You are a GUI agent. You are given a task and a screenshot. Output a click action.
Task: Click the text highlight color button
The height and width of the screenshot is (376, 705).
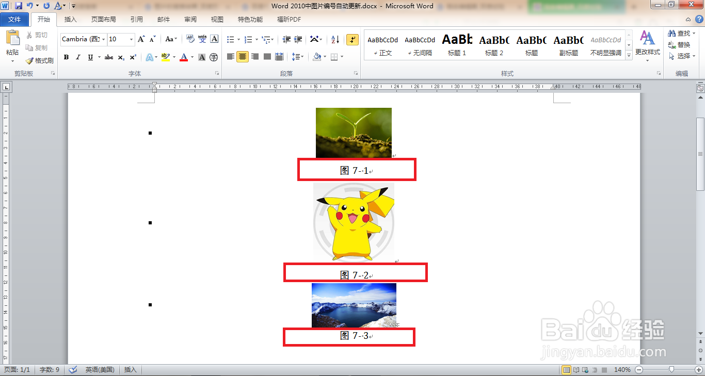tap(165, 57)
